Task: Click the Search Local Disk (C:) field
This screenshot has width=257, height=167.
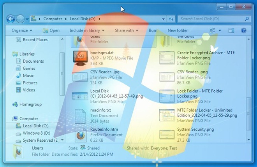Action: pos(215,19)
